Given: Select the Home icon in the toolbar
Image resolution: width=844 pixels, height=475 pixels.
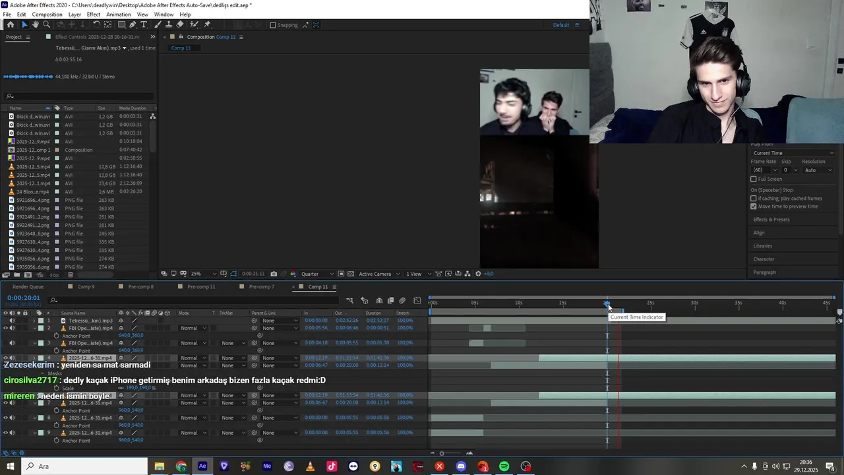Looking at the screenshot, I should point(10,24).
